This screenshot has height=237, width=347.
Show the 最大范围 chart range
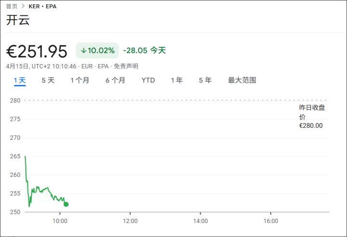242,80
